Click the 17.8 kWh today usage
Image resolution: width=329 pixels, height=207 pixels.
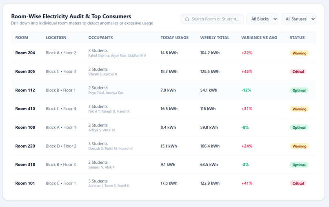coord(169,183)
